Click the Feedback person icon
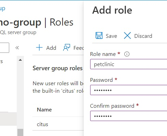Viewport: 167px width, 136px height. pyautogui.click(x=67, y=47)
